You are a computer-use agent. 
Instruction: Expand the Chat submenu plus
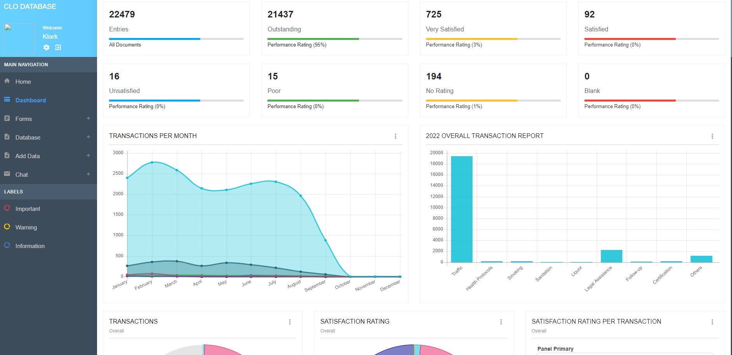88,174
